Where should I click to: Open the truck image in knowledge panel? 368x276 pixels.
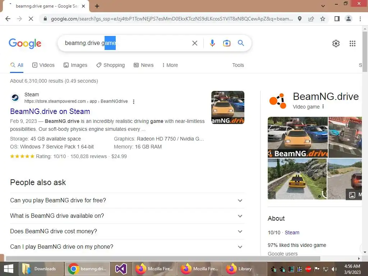point(345,137)
